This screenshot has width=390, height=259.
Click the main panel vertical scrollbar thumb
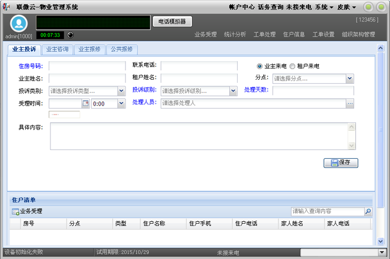(x=380, y=129)
